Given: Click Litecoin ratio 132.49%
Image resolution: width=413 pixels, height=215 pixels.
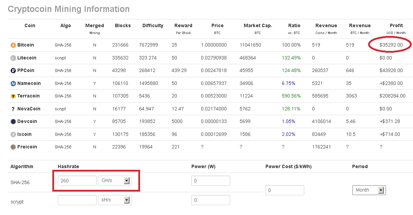Looking at the screenshot, I should click(291, 58).
